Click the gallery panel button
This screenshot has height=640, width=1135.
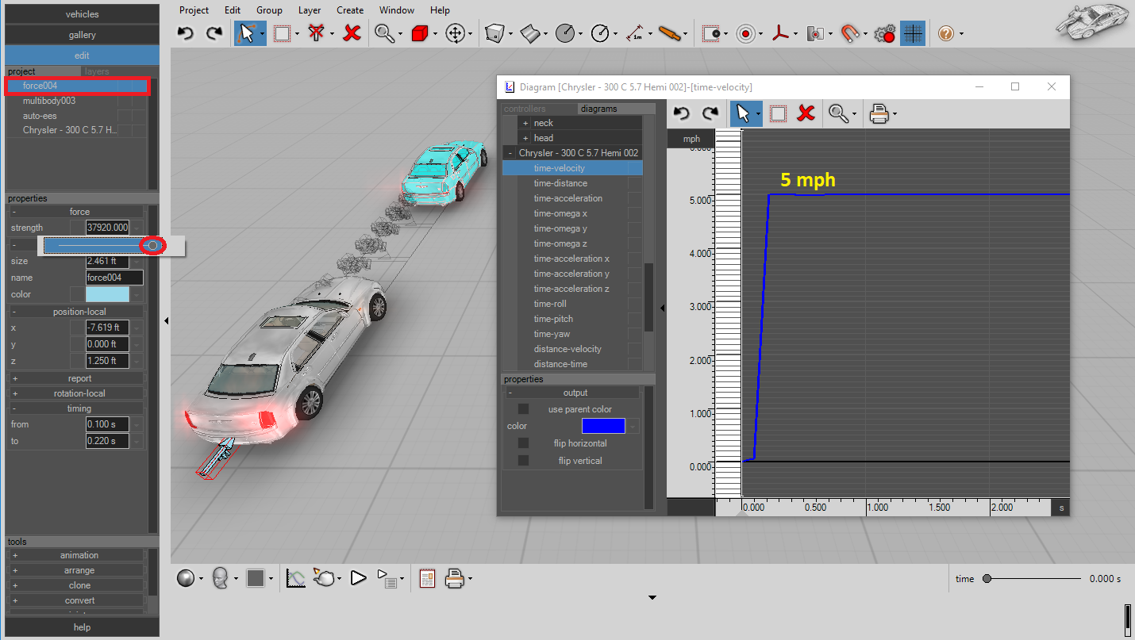click(82, 35)
